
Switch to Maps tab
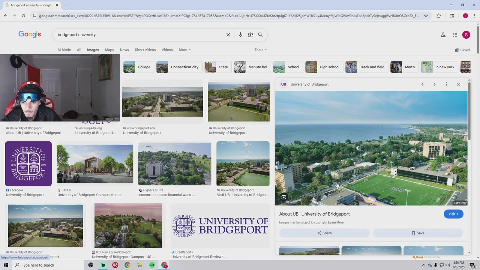click(109, 50)
